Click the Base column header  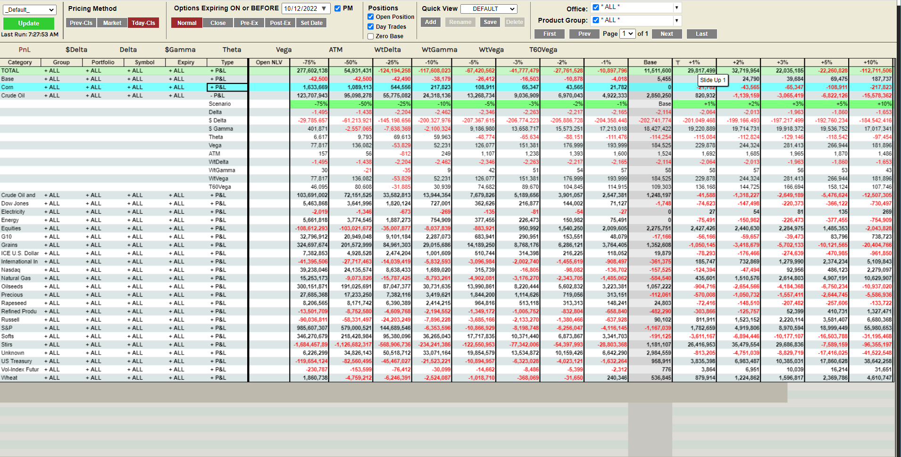(650, 62)
